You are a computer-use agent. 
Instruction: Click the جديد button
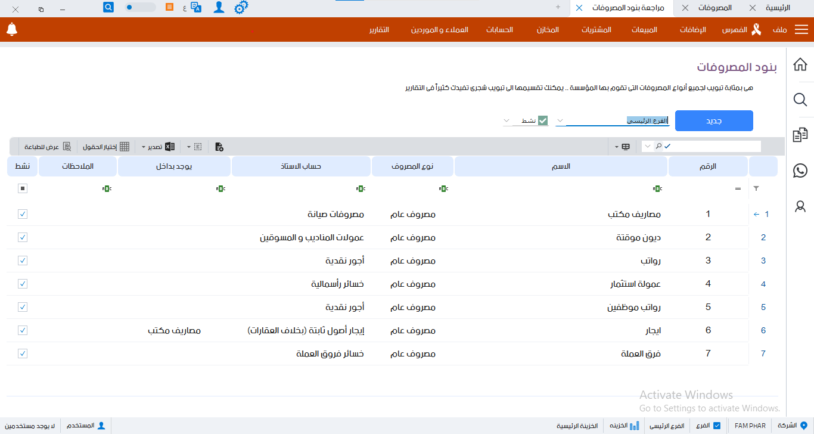coord(714,120)
